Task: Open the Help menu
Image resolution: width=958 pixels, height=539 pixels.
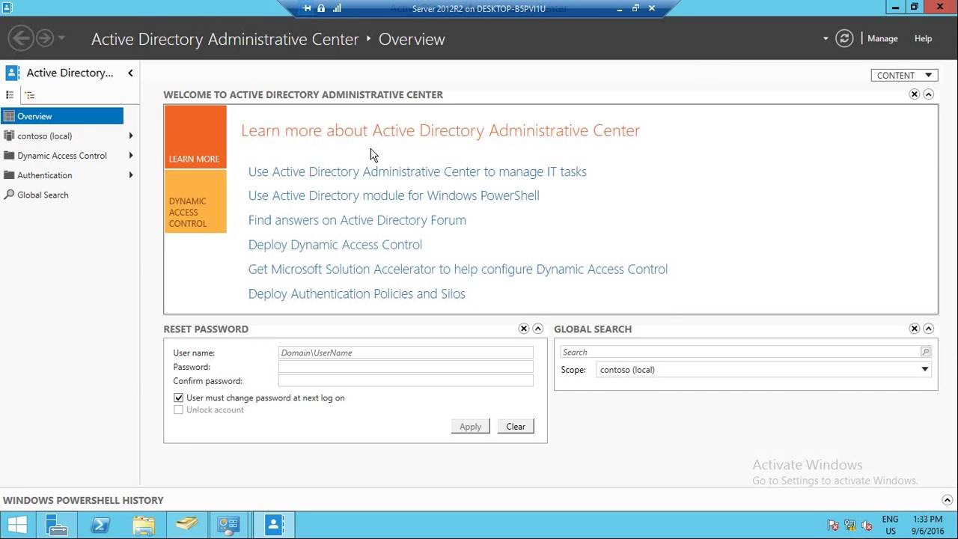Action: click(x=923, y=38)
